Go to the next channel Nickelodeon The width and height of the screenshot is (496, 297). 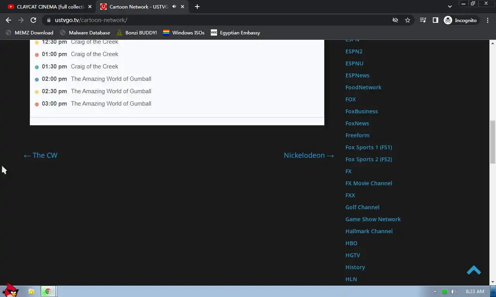click(309, 155)
